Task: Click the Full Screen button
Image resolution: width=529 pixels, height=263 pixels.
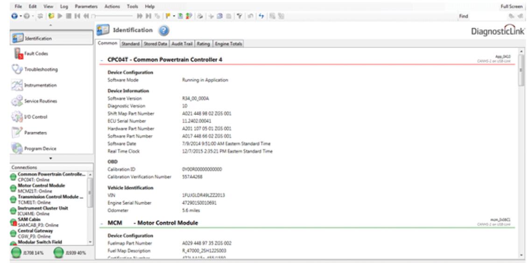Action: point(512,7)
